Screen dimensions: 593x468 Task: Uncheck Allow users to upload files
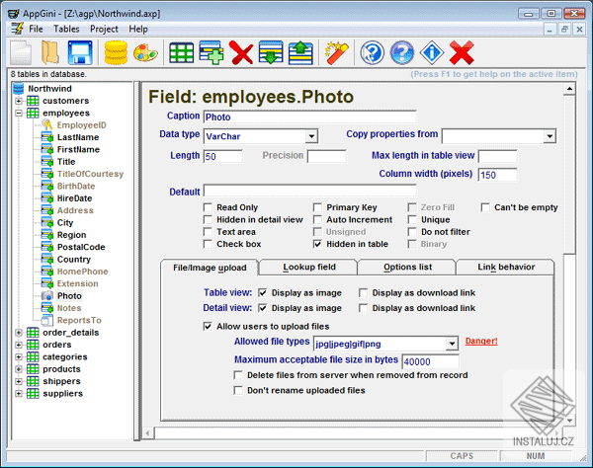[x=208, y=326]
